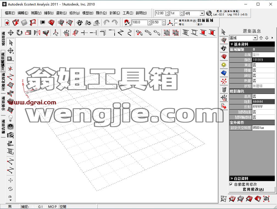Click the bottom-right camera snapshot icon
This screenshot has height=209, width=277.
click(x=266, y=199)
